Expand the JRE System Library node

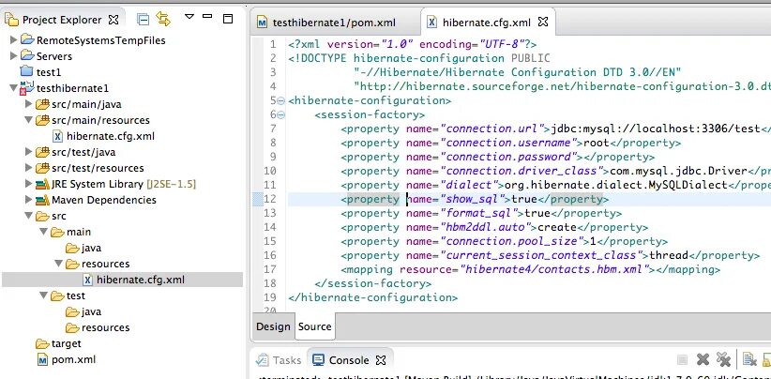[28, 184]
